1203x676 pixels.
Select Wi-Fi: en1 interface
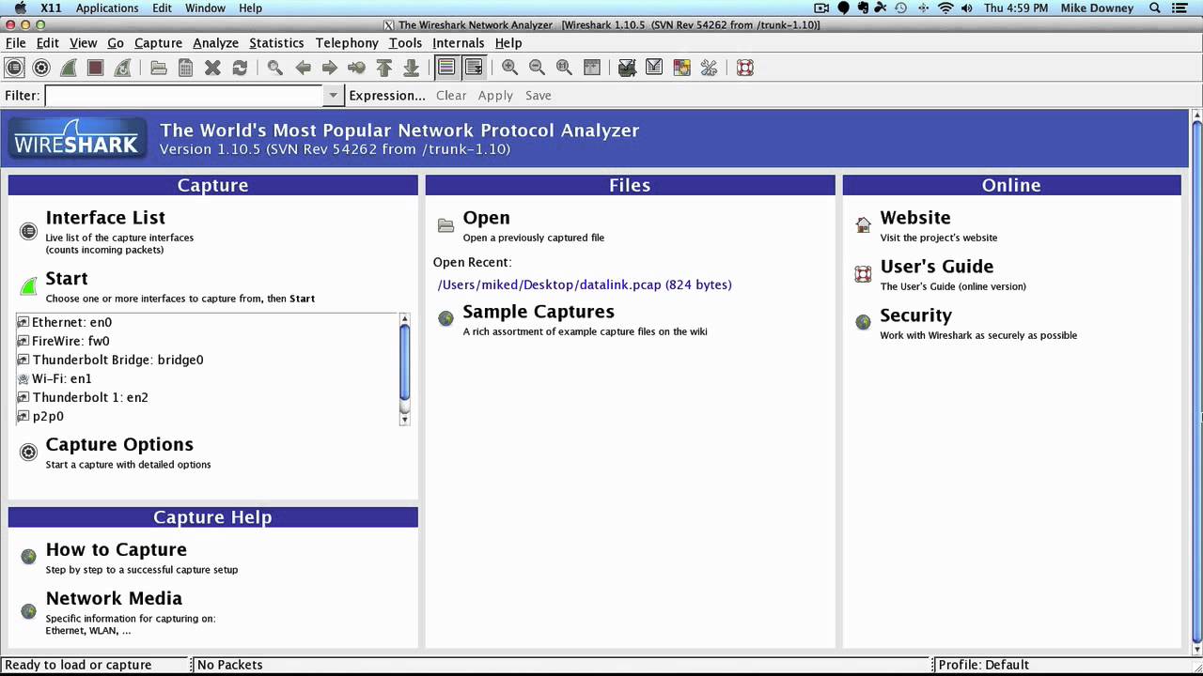click(x=62, y=378)
